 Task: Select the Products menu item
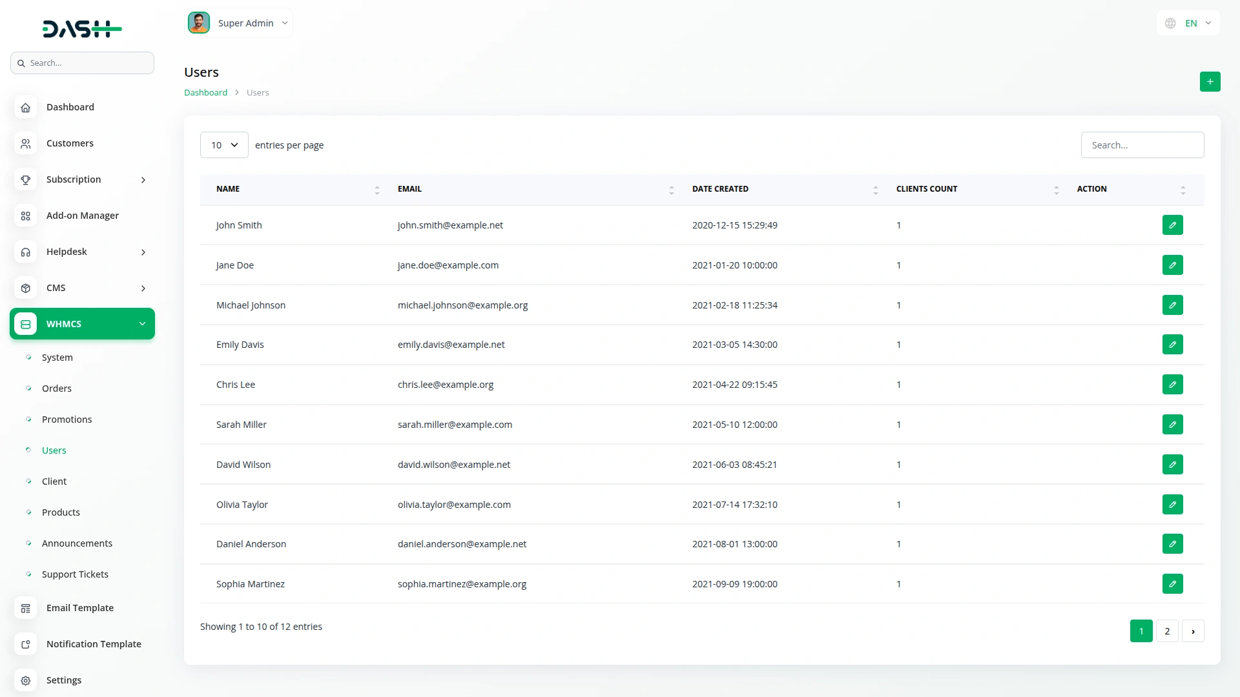click(x=61, y=512)
